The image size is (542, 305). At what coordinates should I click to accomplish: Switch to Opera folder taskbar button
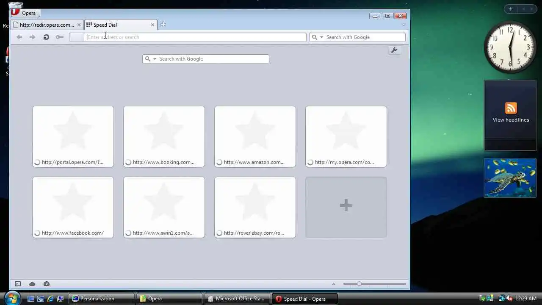click(169, 299)
